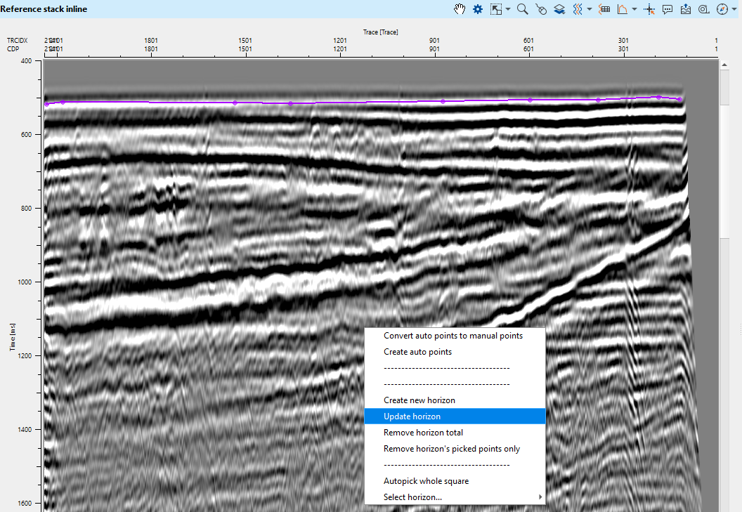
Task: Select Create new horizon menu entry
Action: pyautogui.click(x=419, y=400)
